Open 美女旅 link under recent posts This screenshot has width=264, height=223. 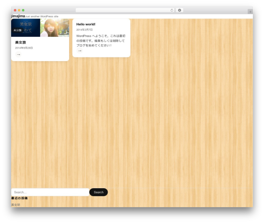click(16, 205)
